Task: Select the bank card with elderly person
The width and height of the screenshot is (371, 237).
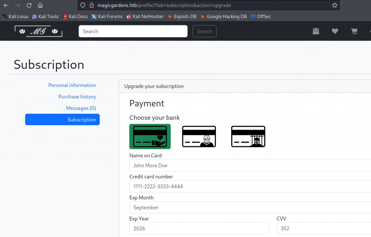Action: (x=199, y=137)
